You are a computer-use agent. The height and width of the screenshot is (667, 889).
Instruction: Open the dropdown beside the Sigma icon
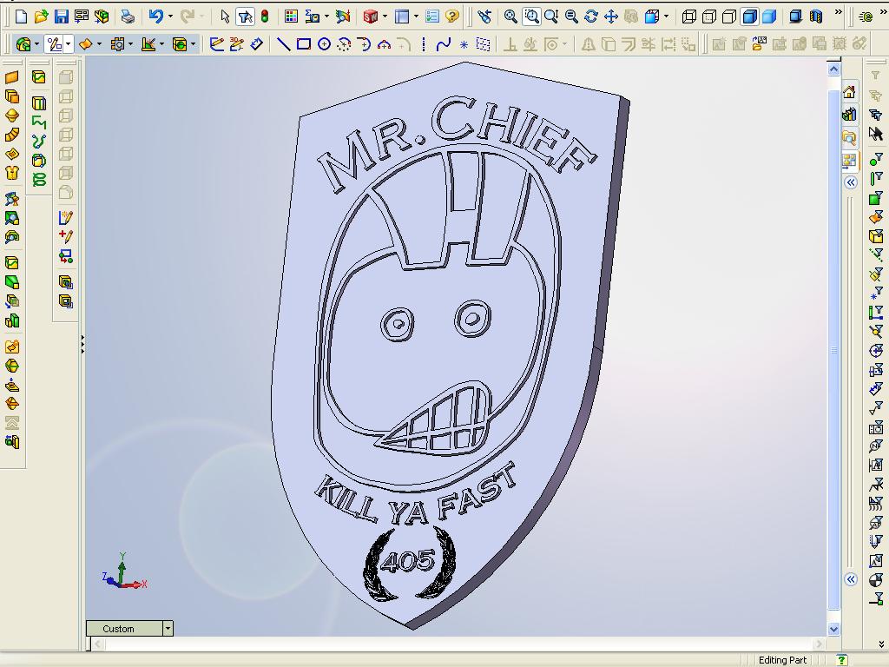[x=326, y=17]
